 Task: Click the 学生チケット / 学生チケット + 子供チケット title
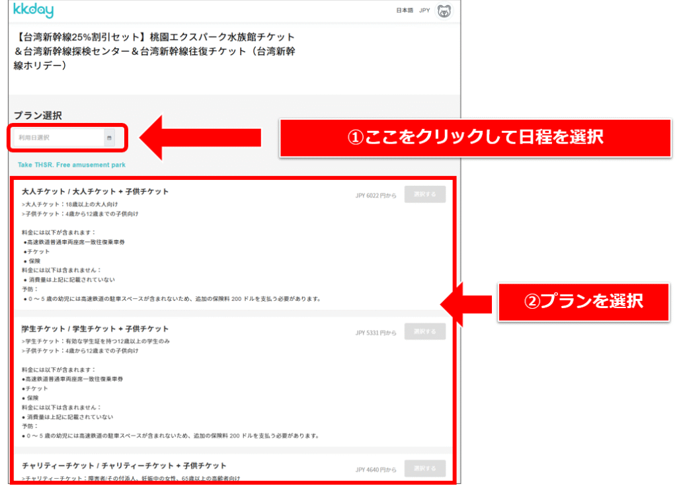(95, 329)
